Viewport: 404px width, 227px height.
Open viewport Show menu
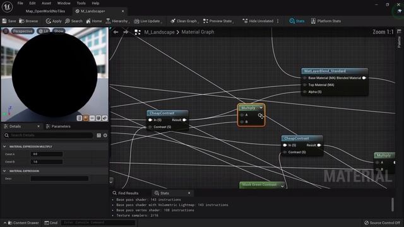point(59,31)
